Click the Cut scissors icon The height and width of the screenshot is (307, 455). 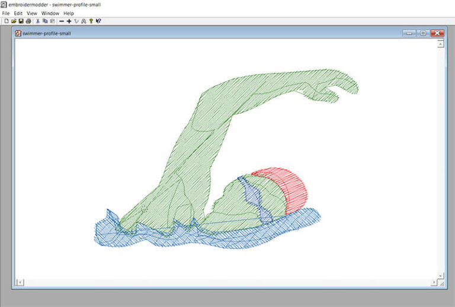[x=38, y=21]
